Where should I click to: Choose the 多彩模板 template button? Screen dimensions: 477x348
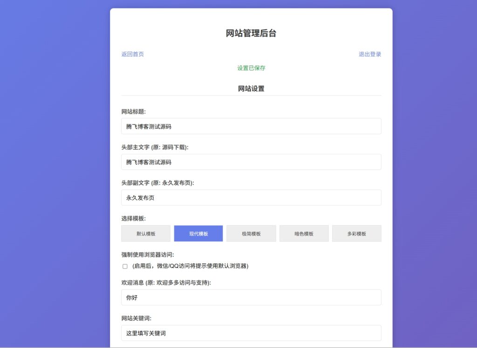click(356, 234)
